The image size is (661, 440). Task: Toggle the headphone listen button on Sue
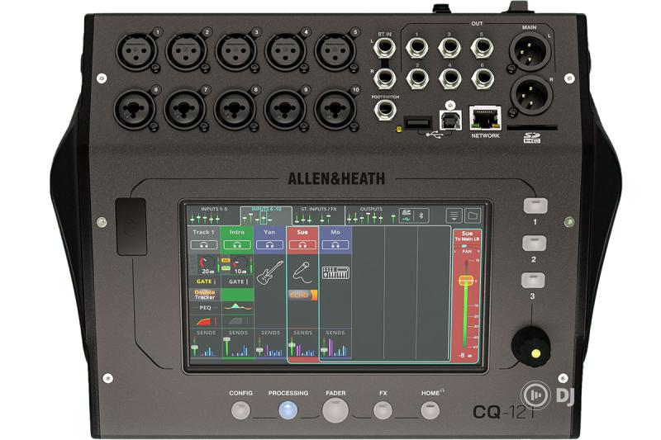coord(302,244)
